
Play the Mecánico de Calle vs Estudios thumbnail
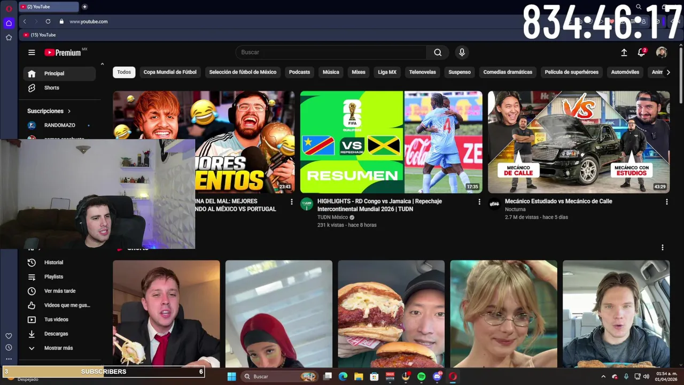(579, 142)
